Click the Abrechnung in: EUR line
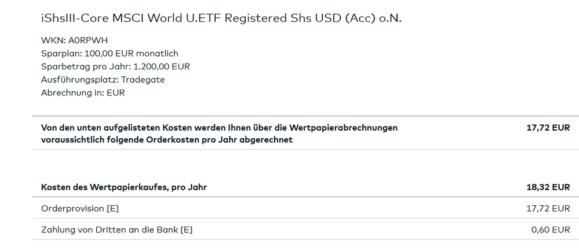The width and height of the screenshot is (579, 248). pos(83,92)
